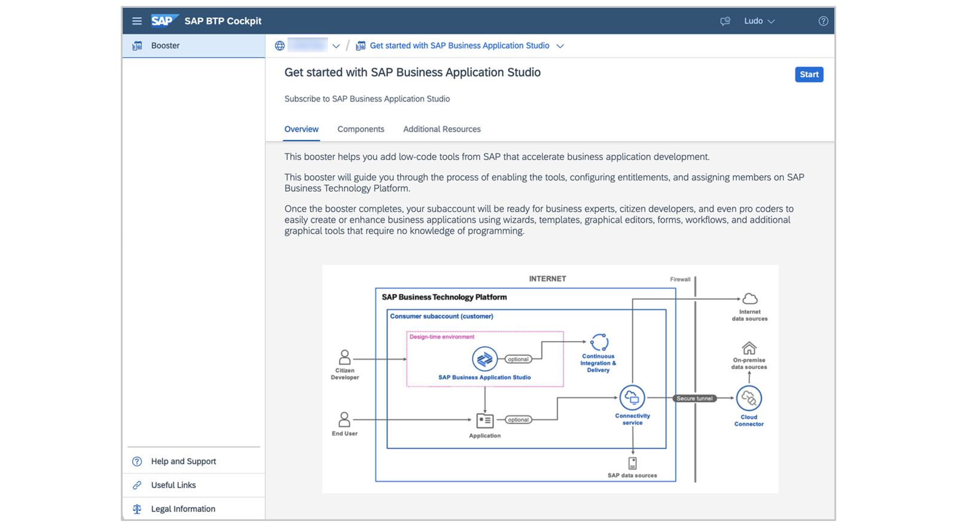Click the globe account icon
Screen dimensions: 957x527
coord(279,45)
